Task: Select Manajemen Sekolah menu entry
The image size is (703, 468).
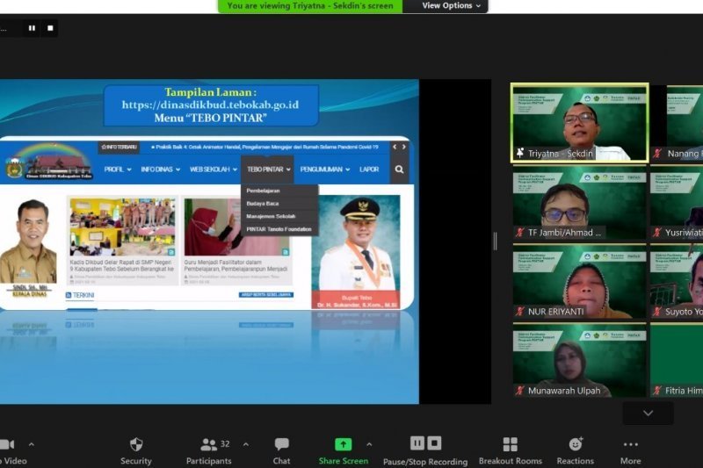Action: 271,216
